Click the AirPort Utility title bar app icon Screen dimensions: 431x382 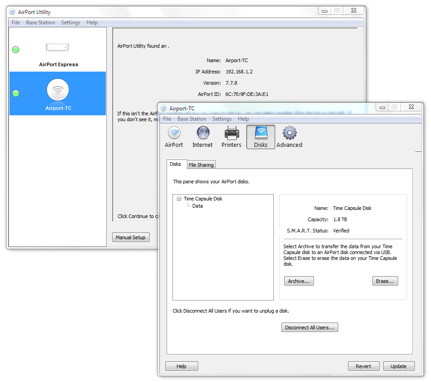coord(12,12)
